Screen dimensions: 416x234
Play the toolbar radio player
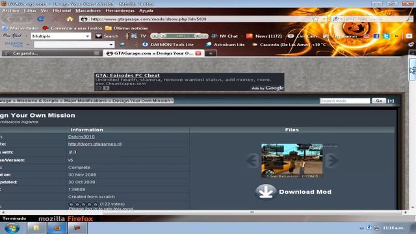point(155,36)
